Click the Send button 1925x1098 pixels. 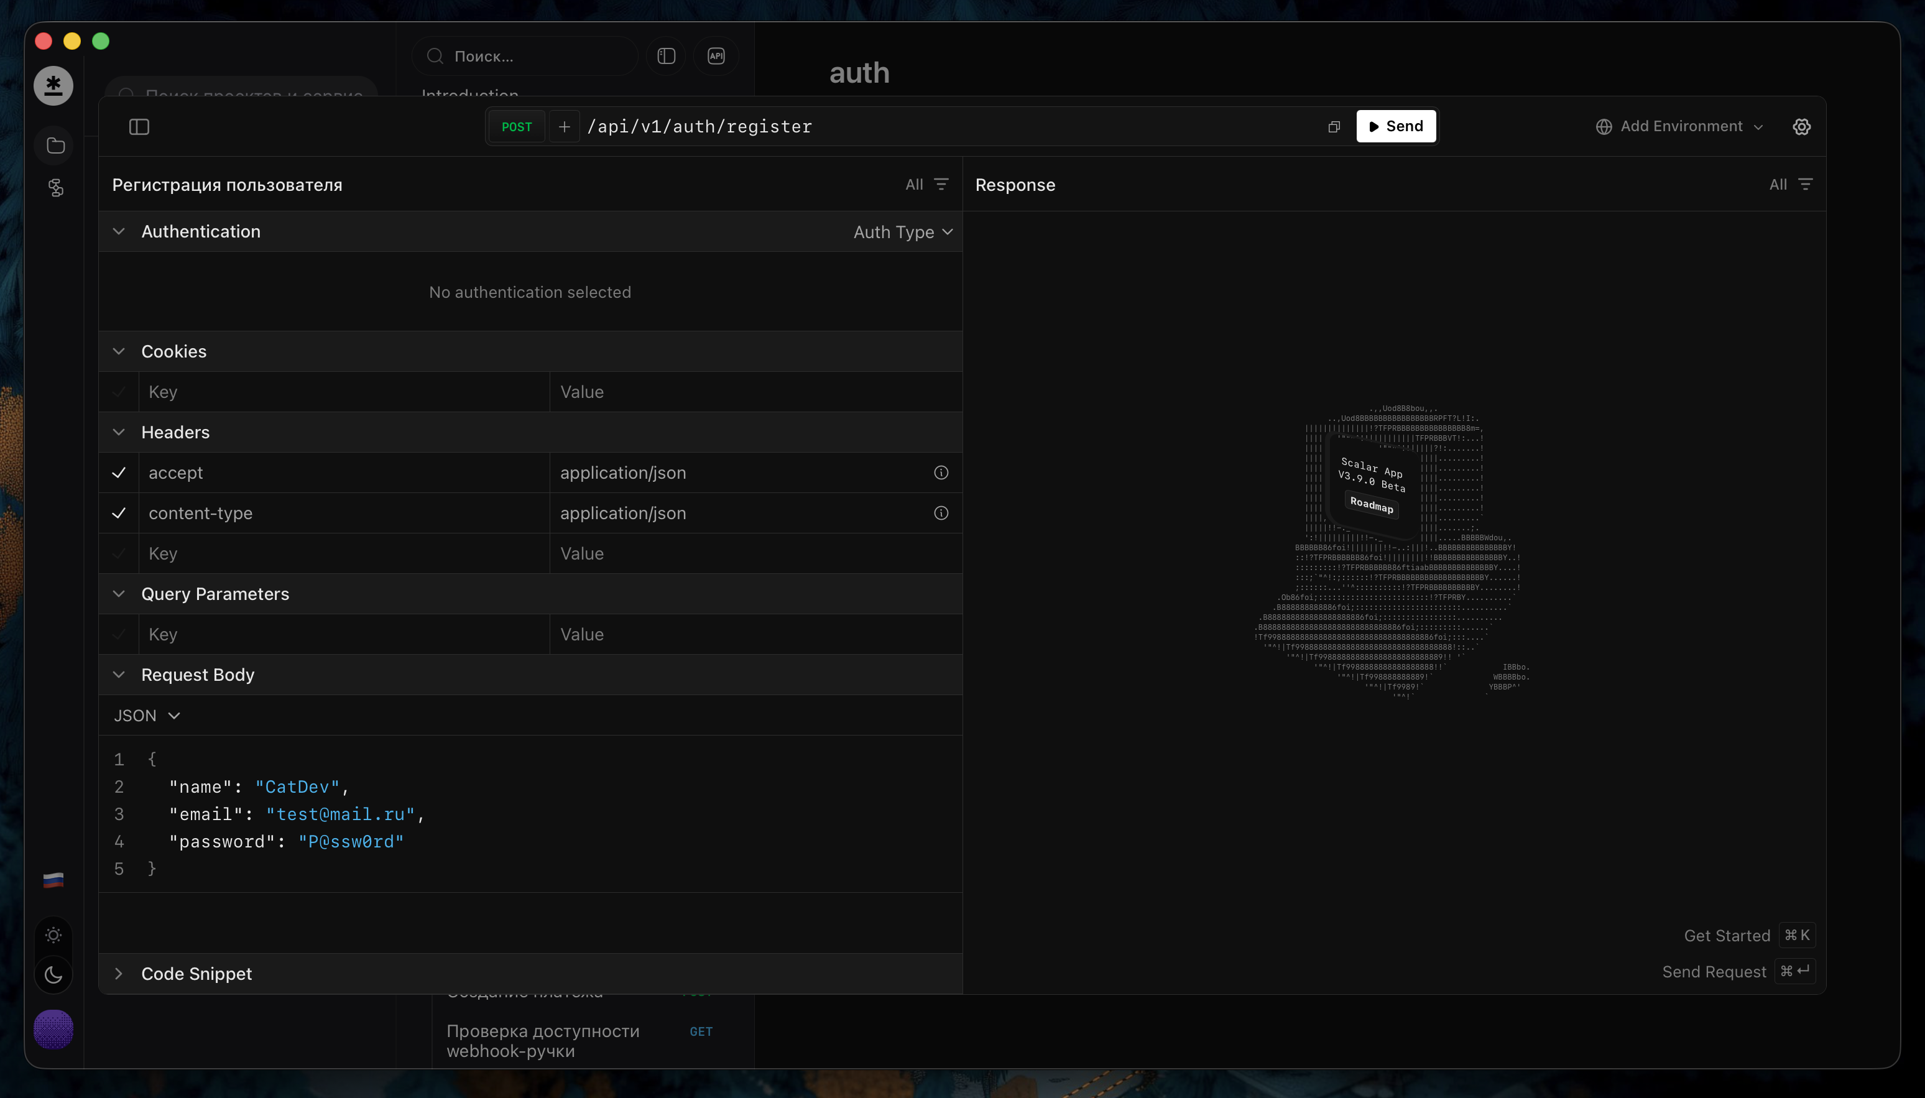coord(1396,127)
